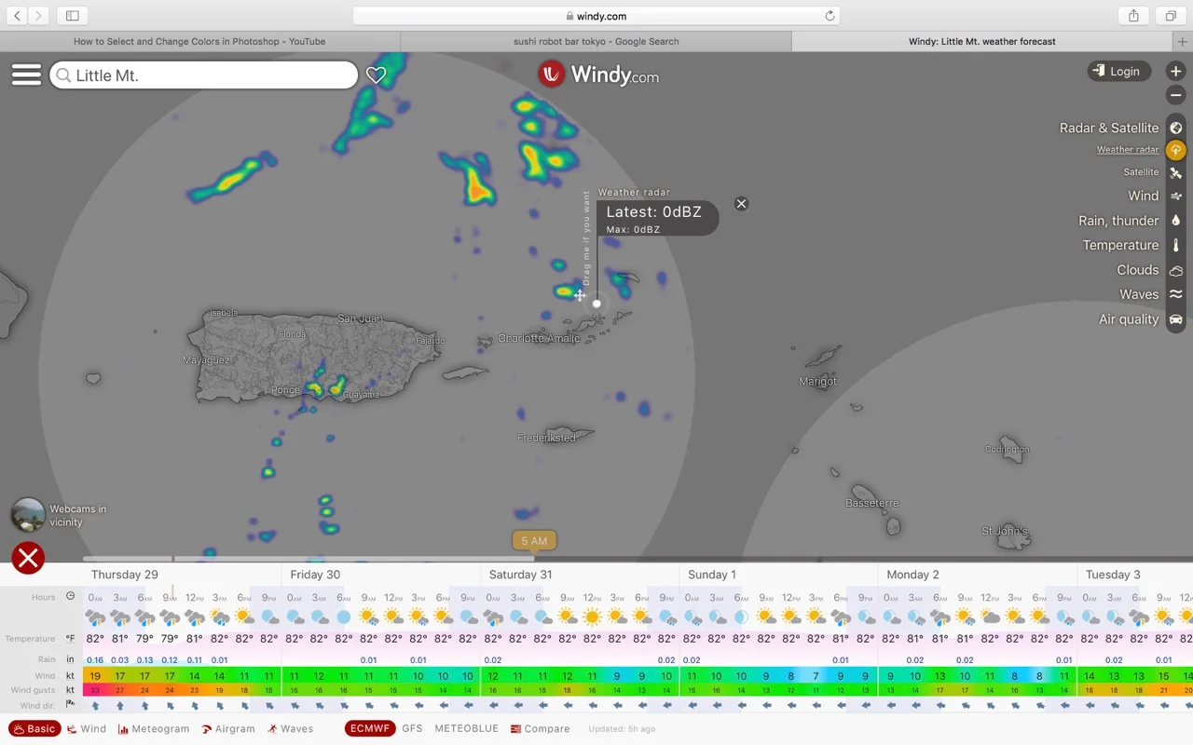Switch to the Clouds layer icon
This screenshot has height=745, width=1193.
(1175, 270)
